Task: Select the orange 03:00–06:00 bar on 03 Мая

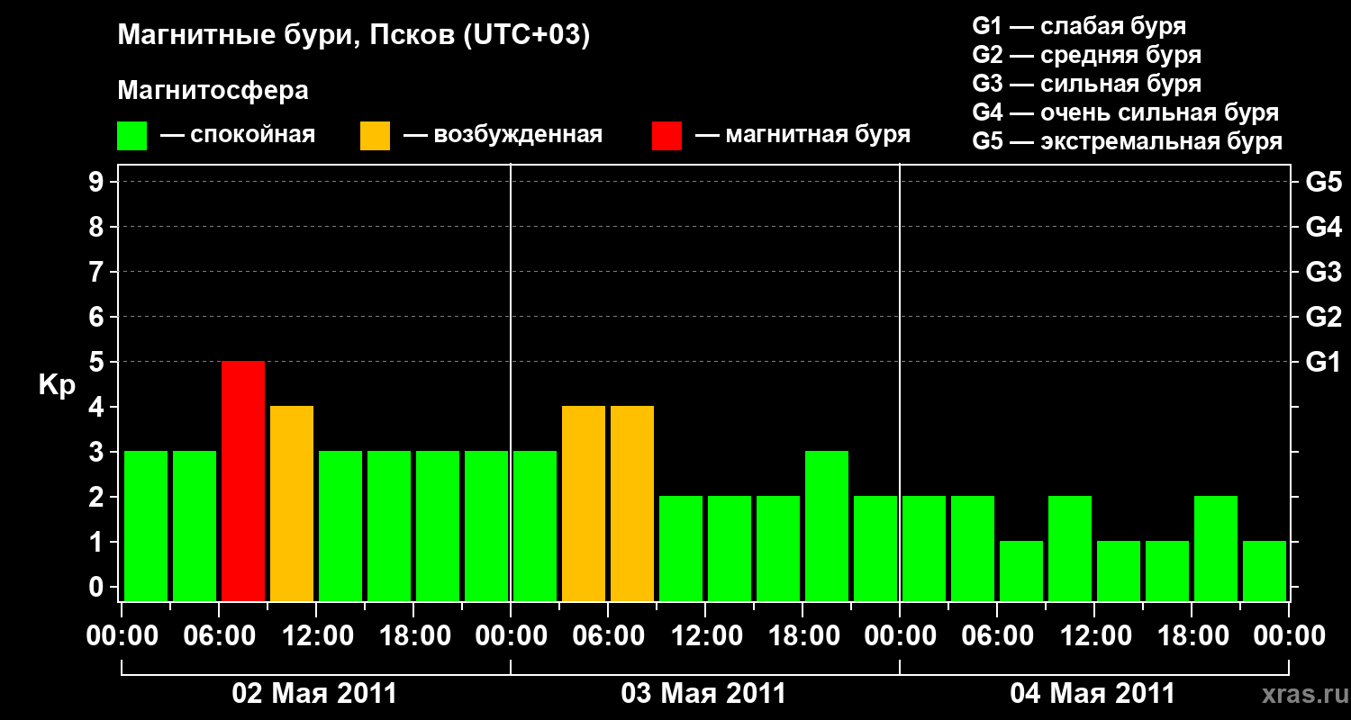Action: point(584,504)
